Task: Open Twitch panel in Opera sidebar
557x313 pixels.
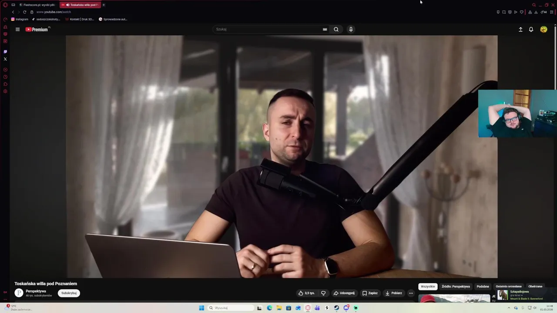Action: click(x=5, y=52)
